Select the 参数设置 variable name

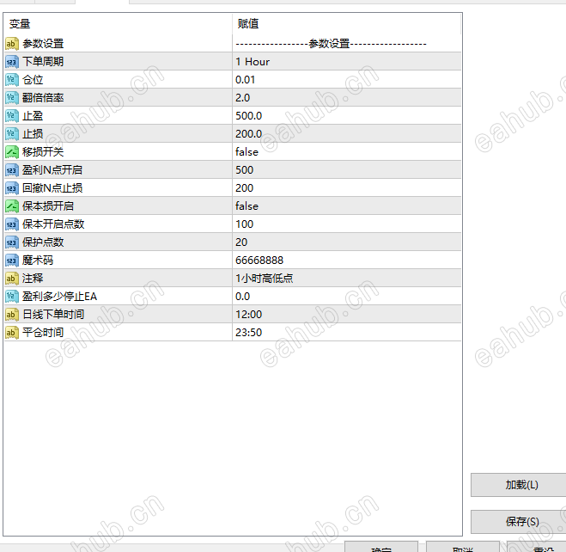(x=43, y=44)
